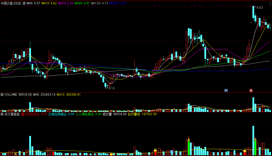Click the runner icon atop the first green bar
The width and height of the screenshot is (272, 156).
click(189, 139)
